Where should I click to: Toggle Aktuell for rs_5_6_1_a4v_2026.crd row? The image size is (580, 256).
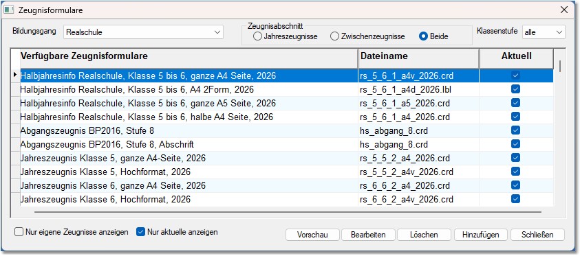click(x=515, y=75)
